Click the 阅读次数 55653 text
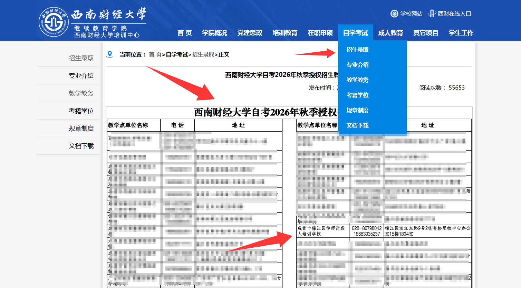 (x=442, y=88)
